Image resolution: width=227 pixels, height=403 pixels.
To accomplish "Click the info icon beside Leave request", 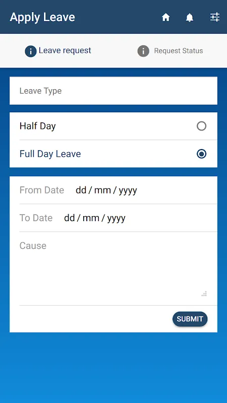I will tap(31, 51).
